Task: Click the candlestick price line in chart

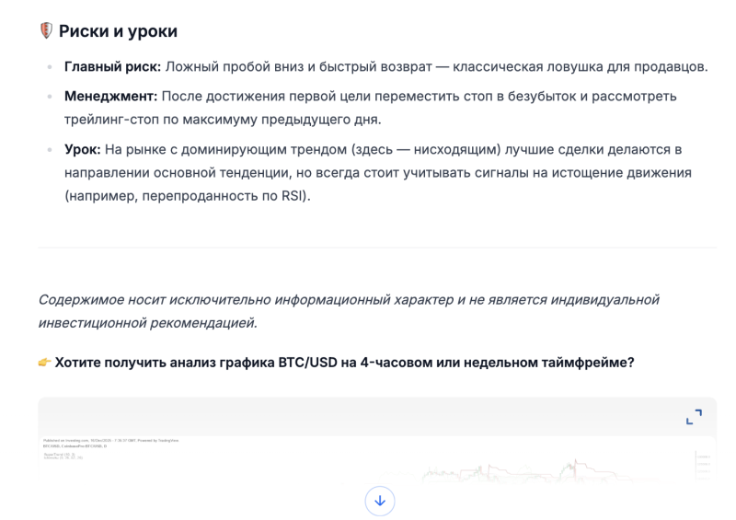Action: (552, 471)
